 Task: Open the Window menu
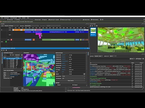click(24, 18)
